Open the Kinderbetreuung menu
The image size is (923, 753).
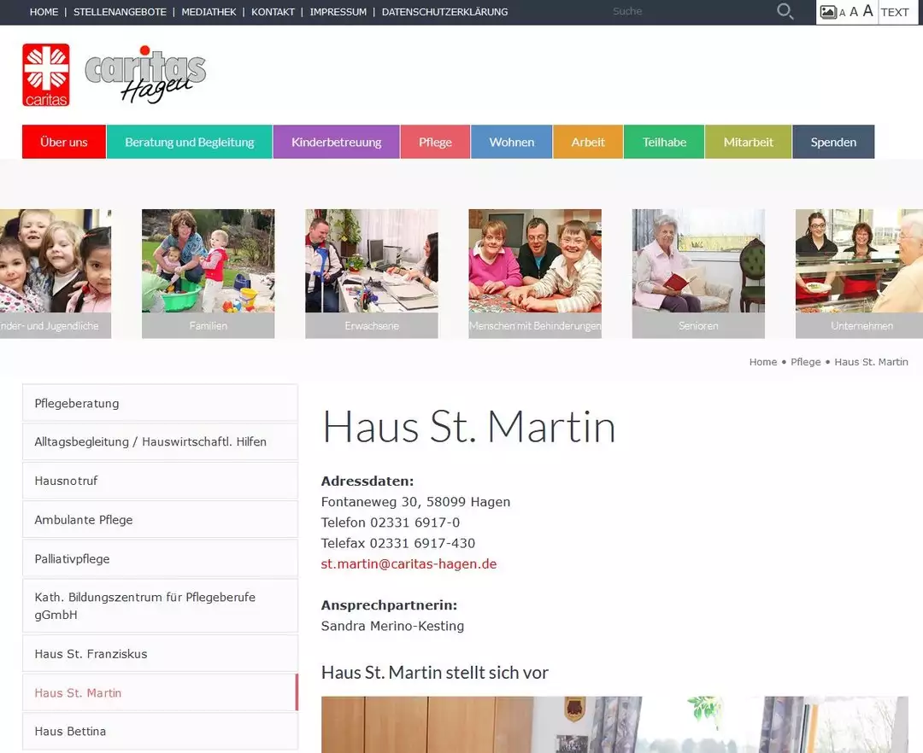coord(336,142)
